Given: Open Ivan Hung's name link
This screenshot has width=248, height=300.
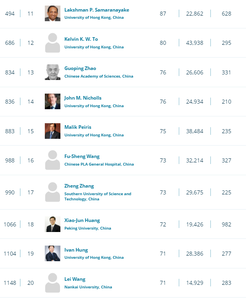Looking at the screenshot, I should click(76, 250).
